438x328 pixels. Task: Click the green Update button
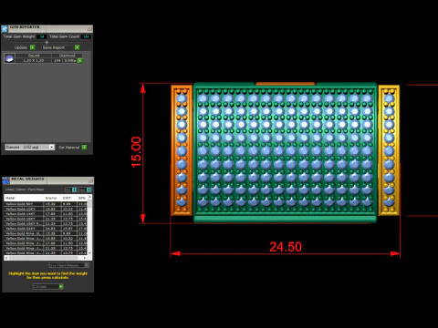33,47
